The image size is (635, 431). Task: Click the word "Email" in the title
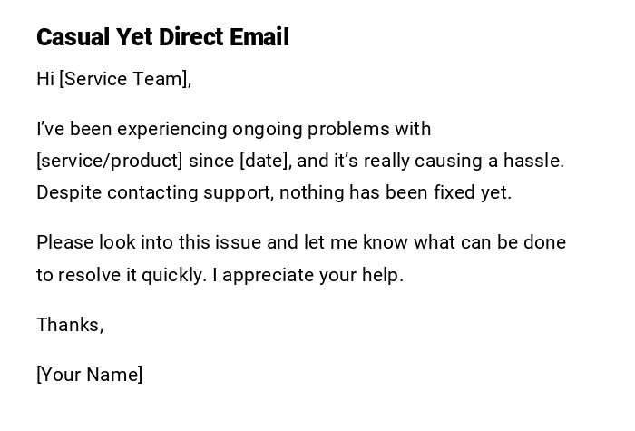pyautogui.click(x=259, y=37)
